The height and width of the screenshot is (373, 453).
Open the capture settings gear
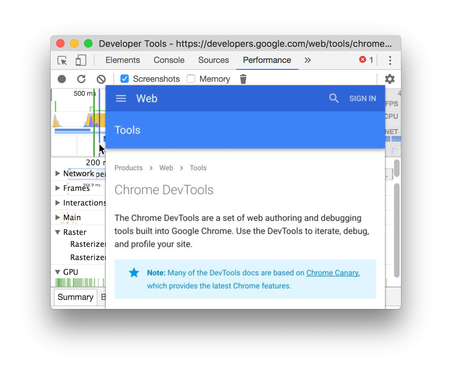pyautogui.click(x=390, y=79)
